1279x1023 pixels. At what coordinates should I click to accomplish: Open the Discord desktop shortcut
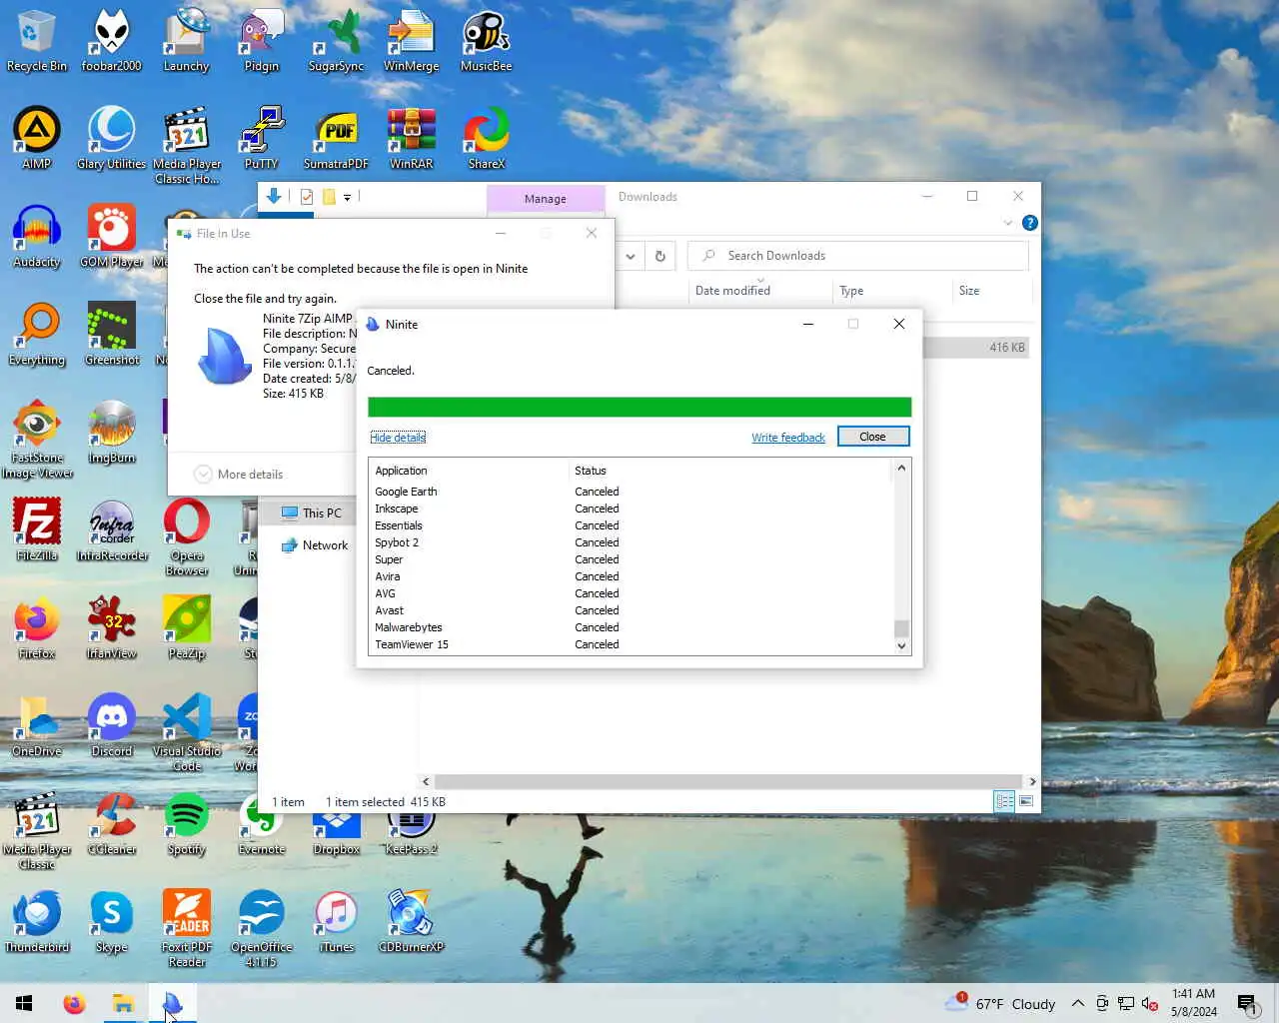(x=111, y=725)
